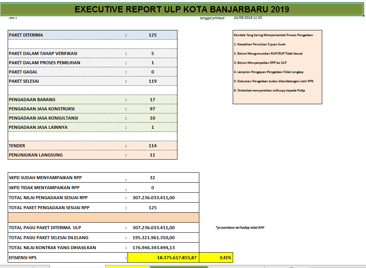Click SKPD SUDAH MENYAMPAIKAN RPP value 32
This screenshot has height=268, width=366.
[x=152, y=178]
